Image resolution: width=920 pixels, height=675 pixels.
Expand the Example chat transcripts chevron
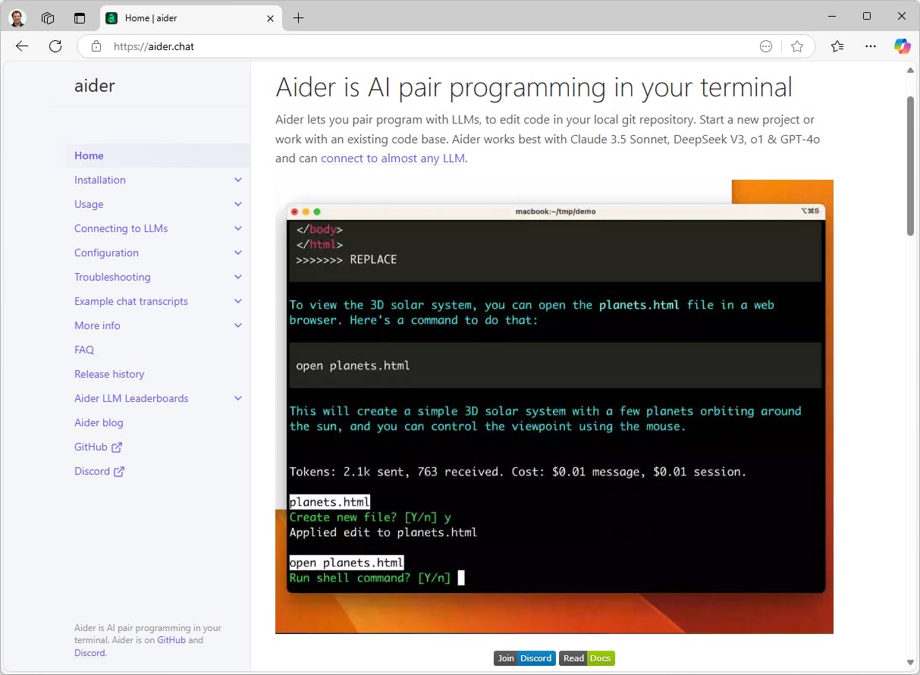click(x=238, y=301)
